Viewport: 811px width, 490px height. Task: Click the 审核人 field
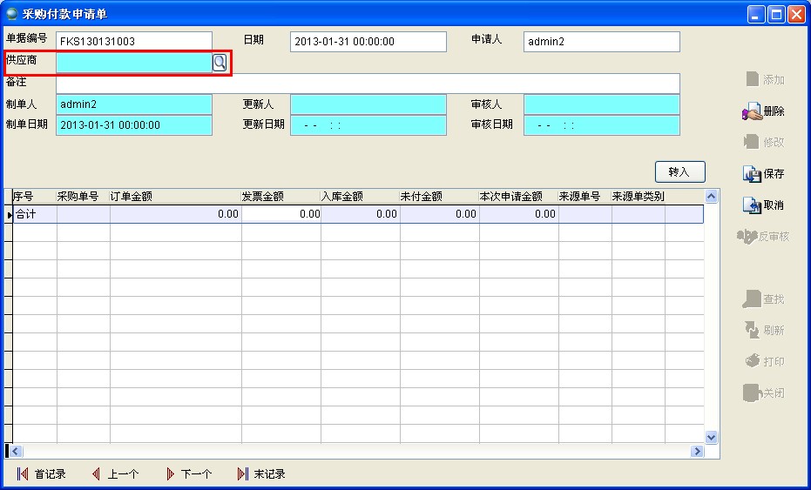click(x=602, y=104)
